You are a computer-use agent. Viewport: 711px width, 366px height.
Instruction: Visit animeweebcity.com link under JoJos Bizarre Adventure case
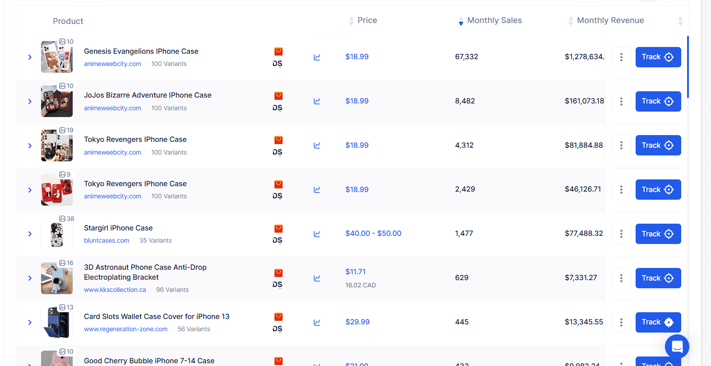[112, 108]
